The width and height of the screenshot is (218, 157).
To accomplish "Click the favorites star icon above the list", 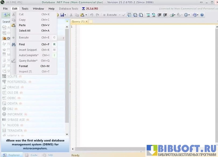I will (x=67, y=22).
